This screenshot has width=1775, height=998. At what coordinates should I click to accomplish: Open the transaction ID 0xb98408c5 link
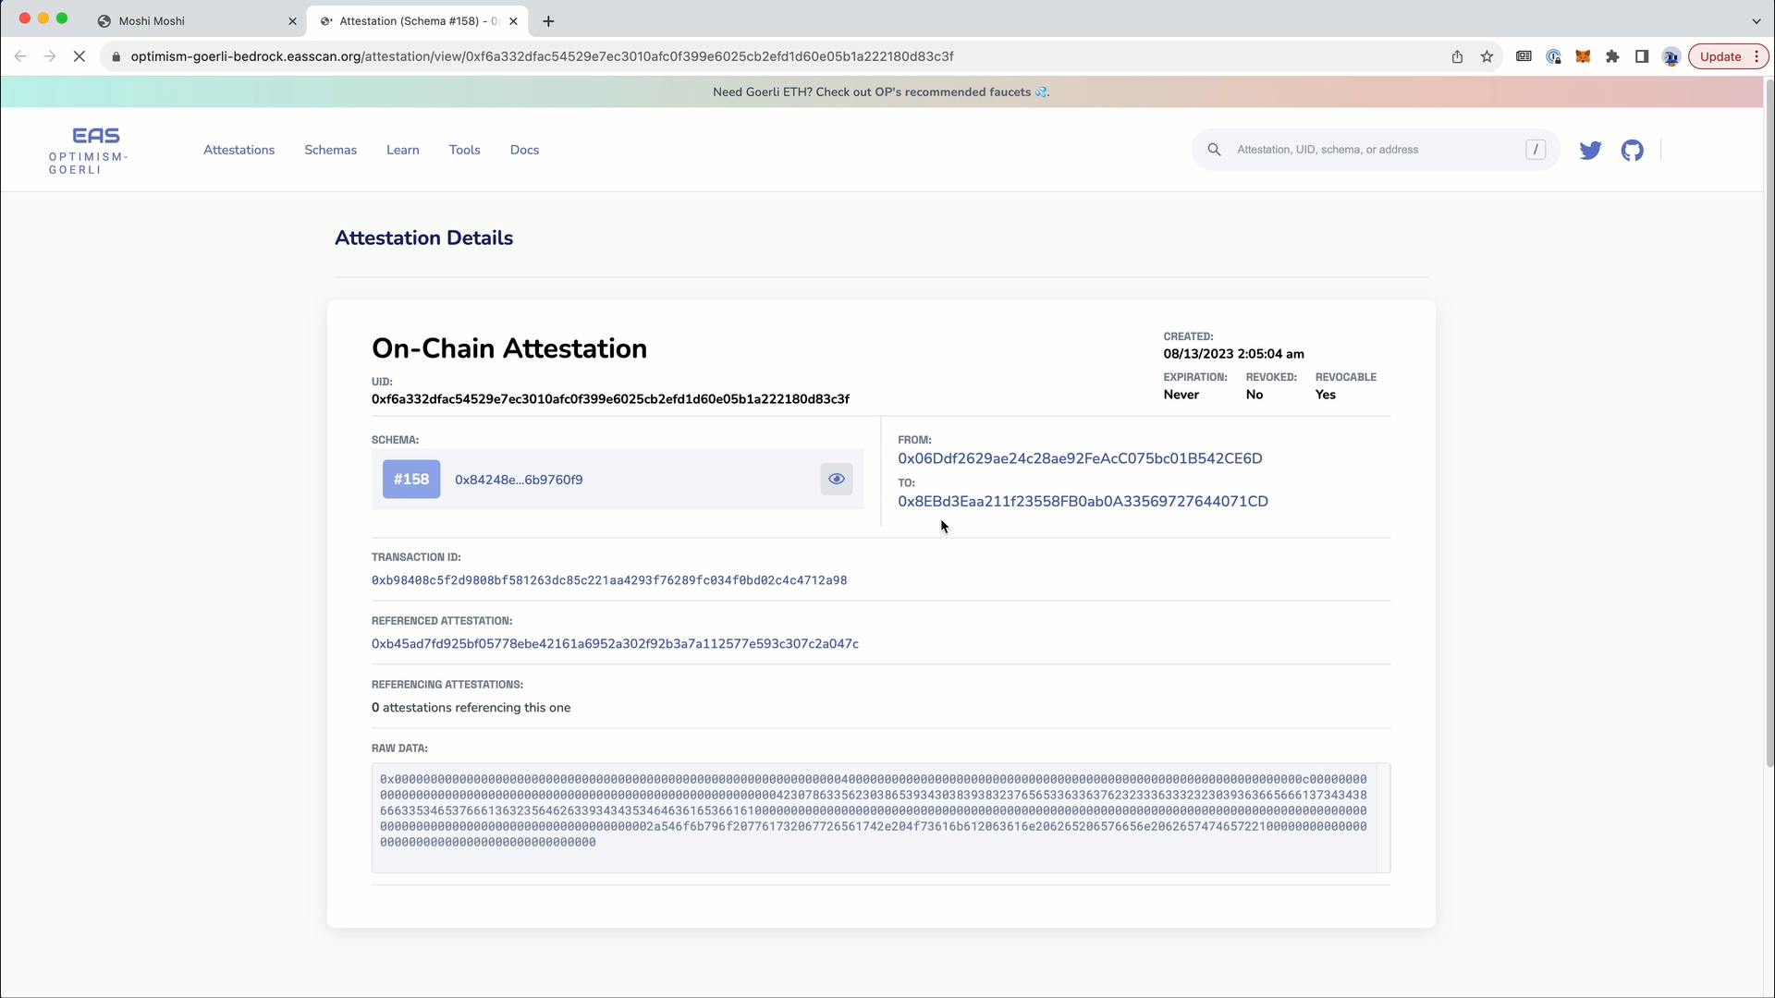[609, 580]
